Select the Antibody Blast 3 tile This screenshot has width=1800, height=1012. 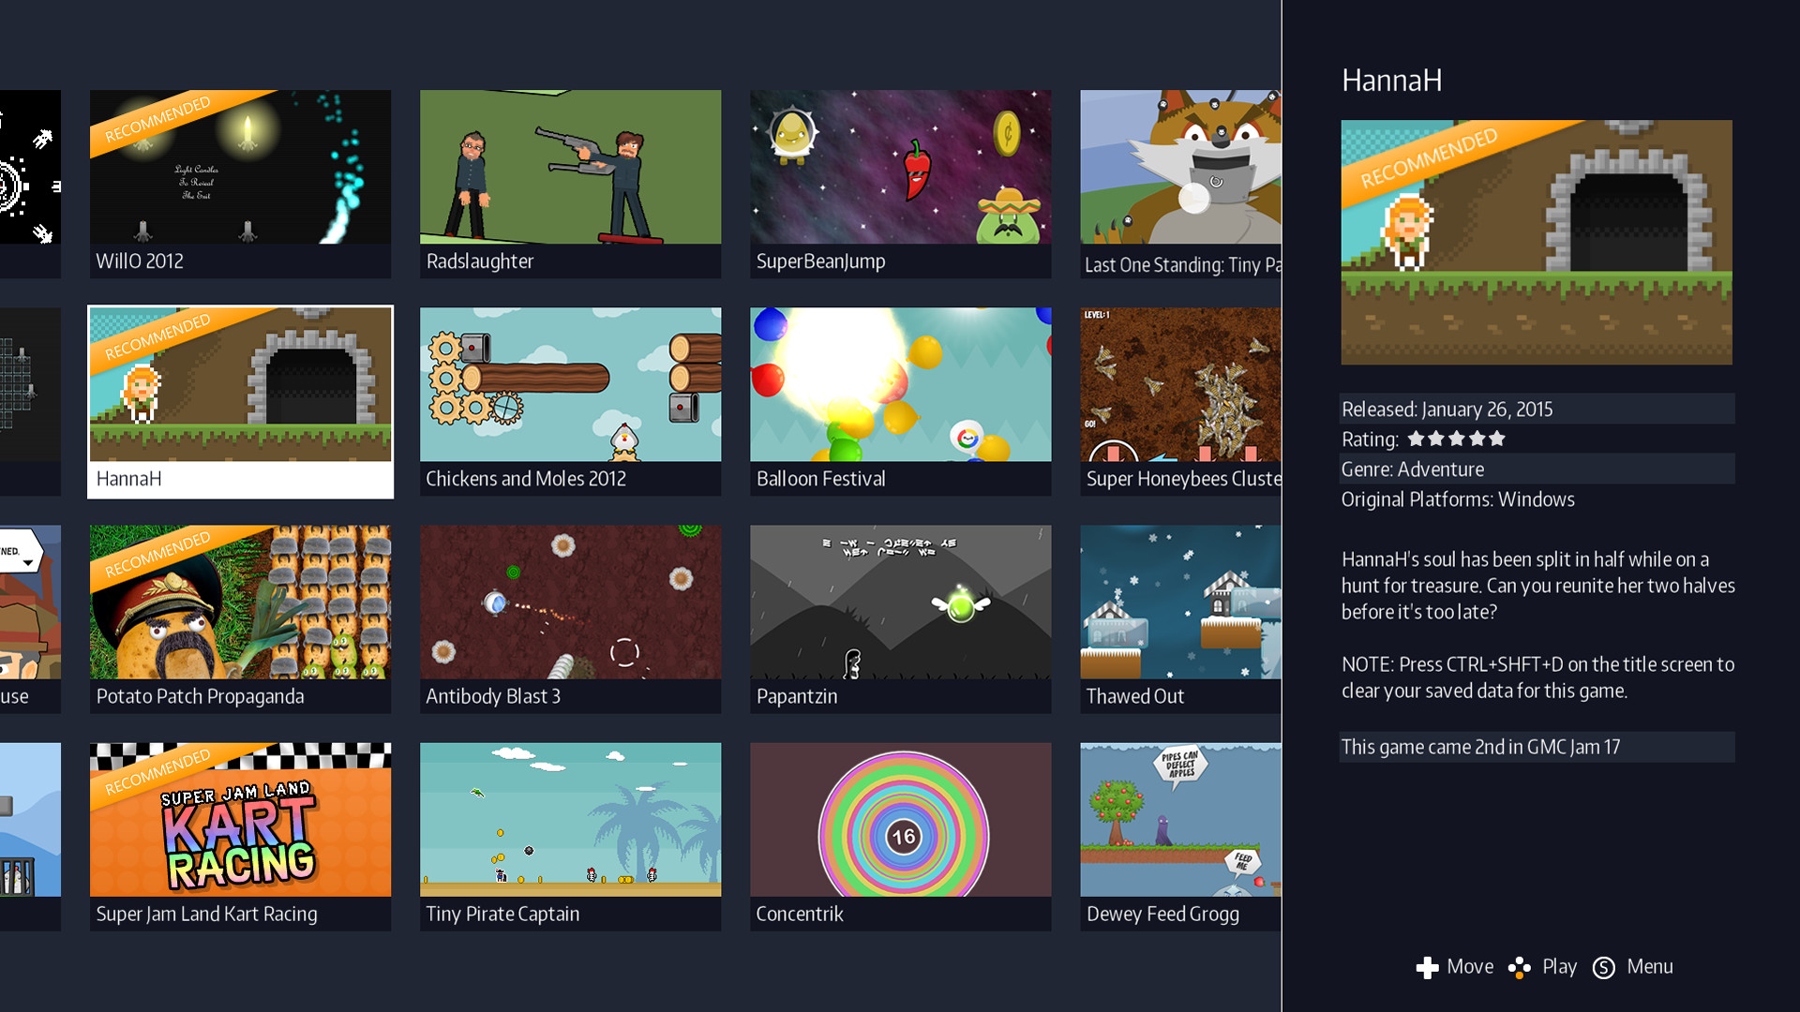point(570,602)
